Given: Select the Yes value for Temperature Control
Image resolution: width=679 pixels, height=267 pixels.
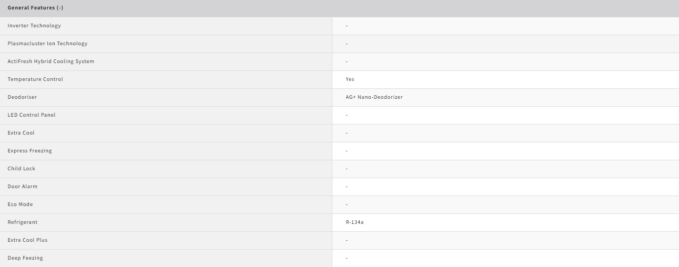Looking at the screenshot, I should click(350, 79).
